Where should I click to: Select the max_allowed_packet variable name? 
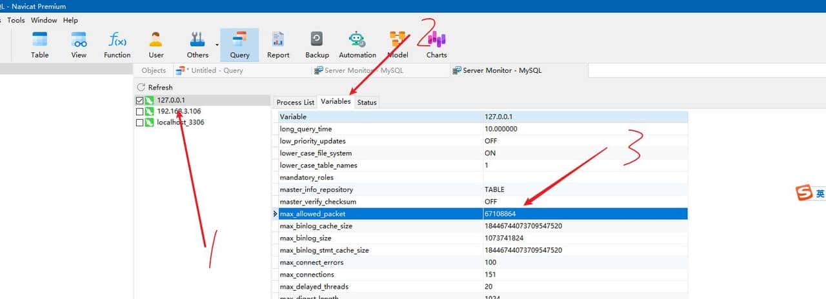[x=380, y=214]
